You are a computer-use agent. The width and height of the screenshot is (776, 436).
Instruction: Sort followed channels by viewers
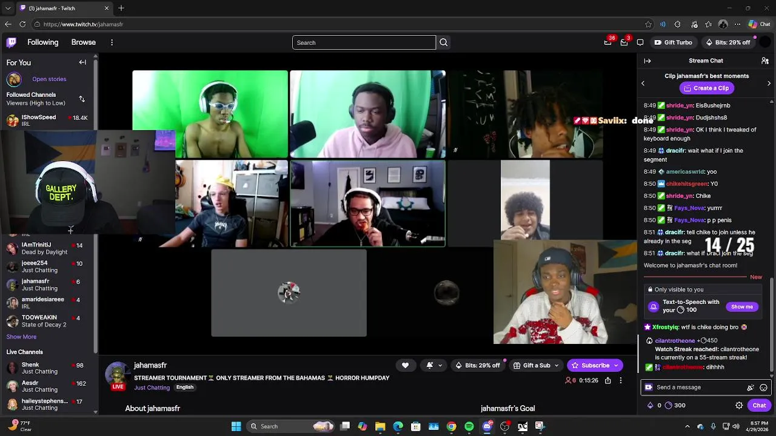pos(82,99)
